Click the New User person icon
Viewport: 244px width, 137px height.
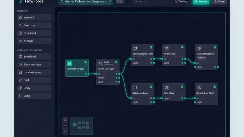click(20, 25)
